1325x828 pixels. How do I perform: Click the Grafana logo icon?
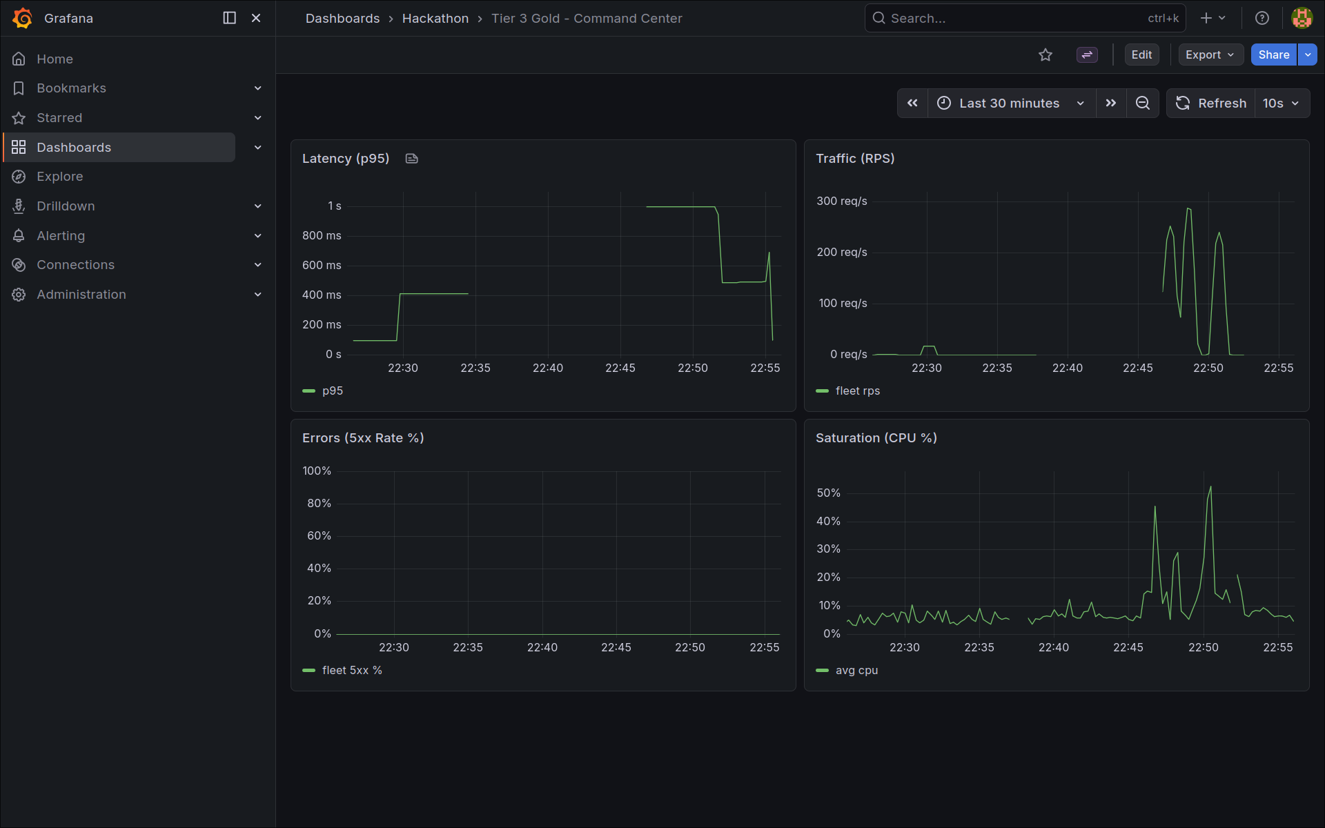[22, 19]
